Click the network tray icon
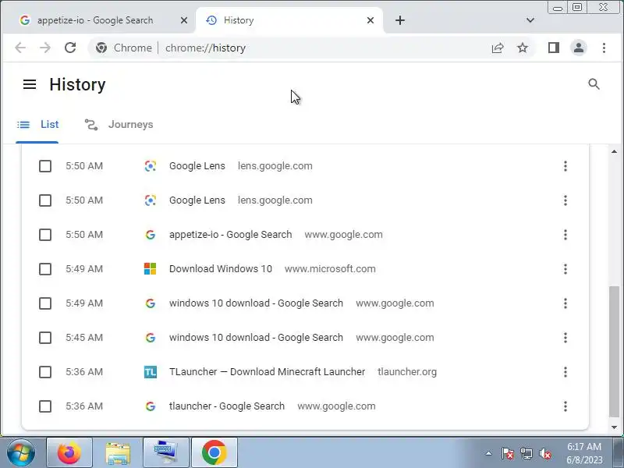The width and height of the screenshot is (624, 468). click(526, 453)
